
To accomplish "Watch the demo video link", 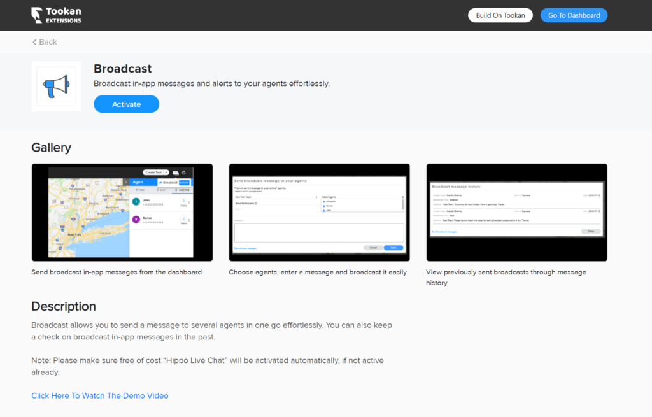I will [100, 396].
